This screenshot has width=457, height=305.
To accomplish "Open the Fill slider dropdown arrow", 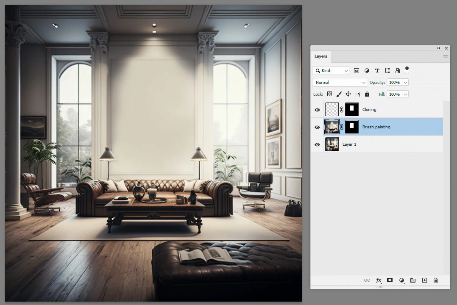I will pyautogui.click(x=405, y=94).
